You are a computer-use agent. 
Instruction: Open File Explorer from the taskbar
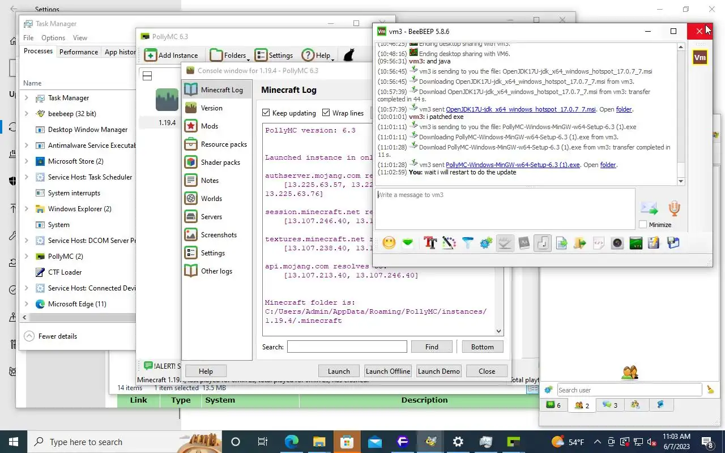pos(319,442)
